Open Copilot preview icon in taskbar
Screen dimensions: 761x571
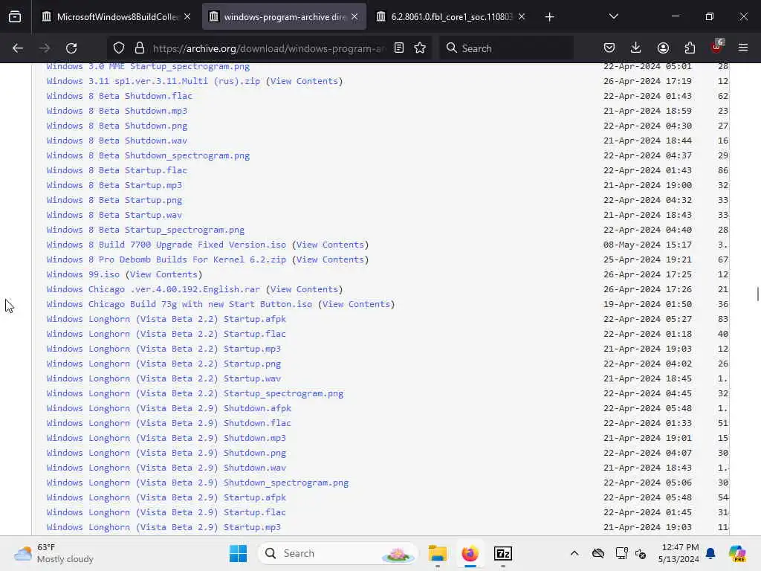tap(737, 553)
